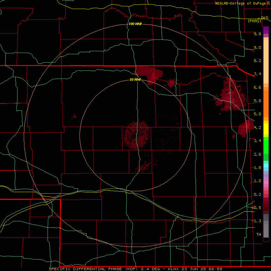Click the NEXLAB-College of DuPage label
Image resolution: width=271 pixels, height=271 pixels.
[240, 3]
